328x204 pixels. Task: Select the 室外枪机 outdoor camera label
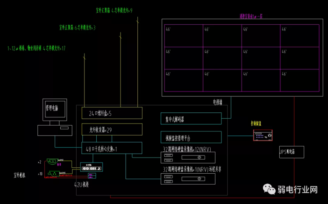(19, 175)
